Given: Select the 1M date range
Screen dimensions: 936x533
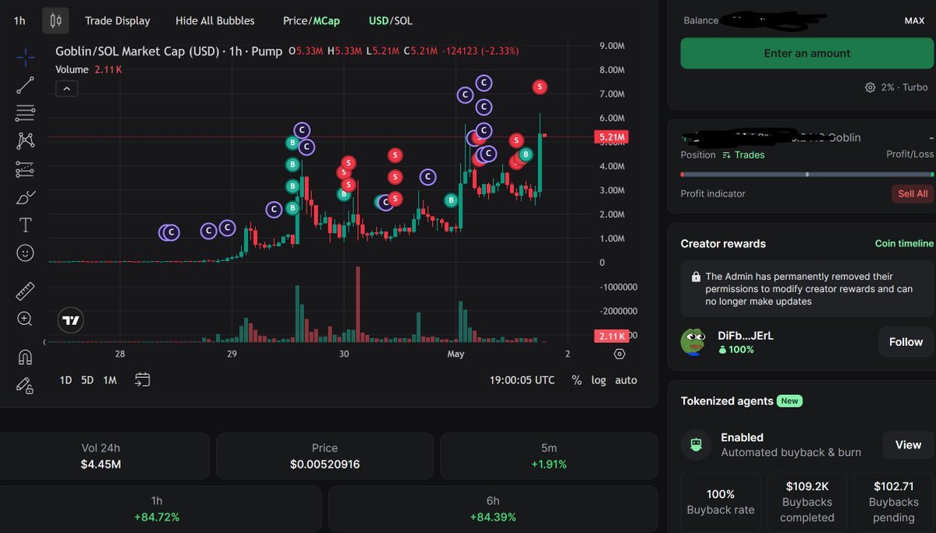Looking at the screenshot, I should tap(110, 380).
